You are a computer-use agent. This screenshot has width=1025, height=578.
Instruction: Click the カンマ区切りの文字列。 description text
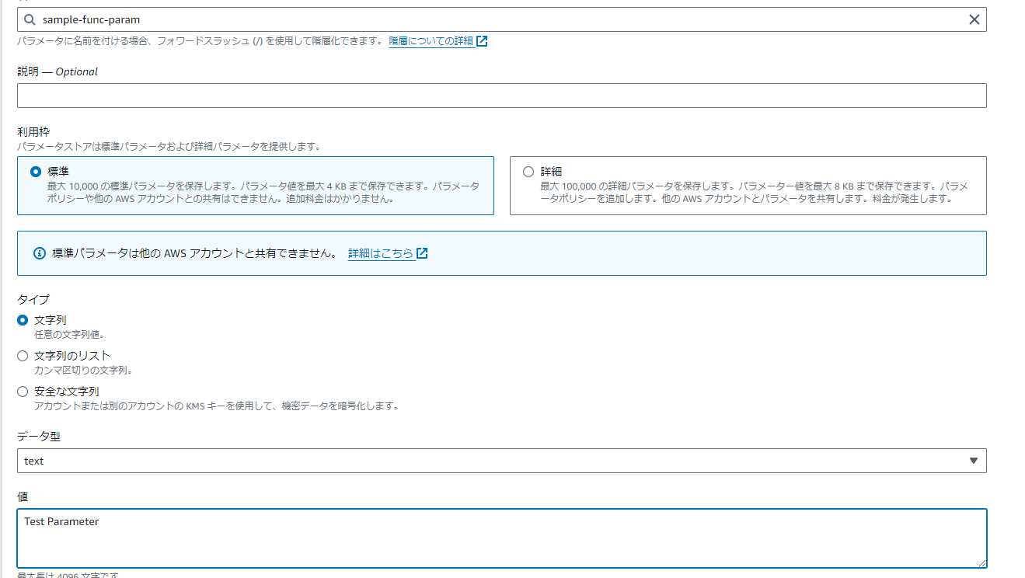(x=84, y=371)
